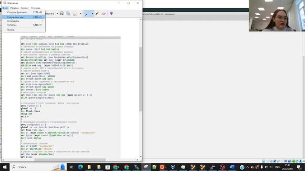Click the microphone icon in system tray
Viewport: 305px width, 171px height.
pyautogui.click(x=262, y=167)
